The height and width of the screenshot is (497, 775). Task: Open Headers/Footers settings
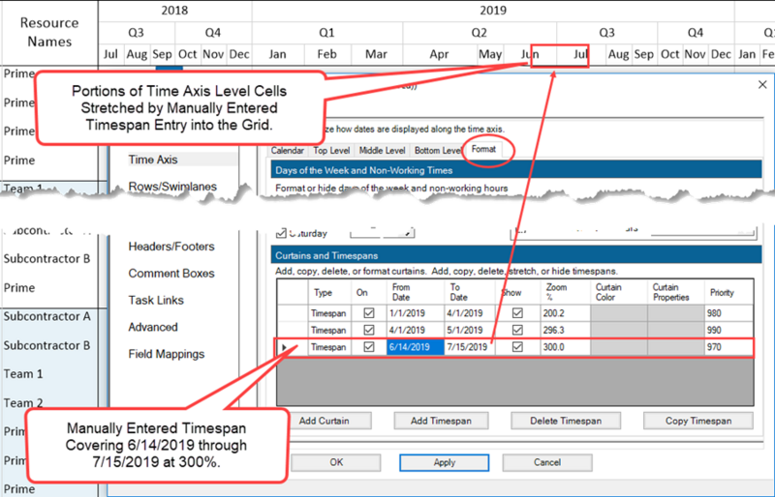click(x=171, y=247)
